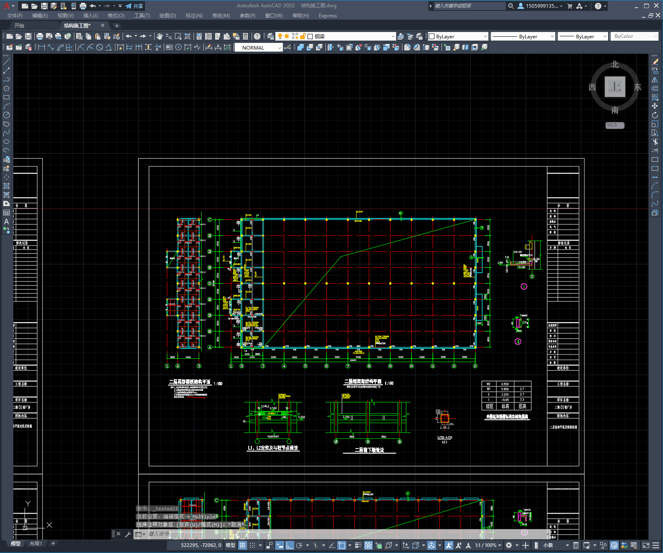Toggle layer freeze sun icon
The height and width of the screenshot is (553, 663).
(287, 36)
